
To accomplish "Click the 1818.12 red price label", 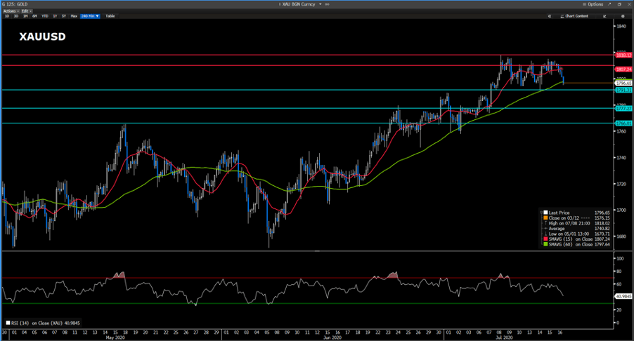I will pos(623,55).
